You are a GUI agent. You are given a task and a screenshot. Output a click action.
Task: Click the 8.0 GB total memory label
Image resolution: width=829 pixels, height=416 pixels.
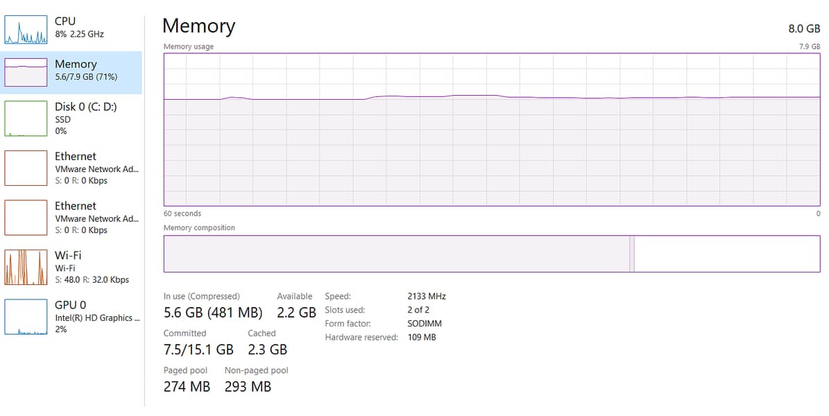(804, 28)
